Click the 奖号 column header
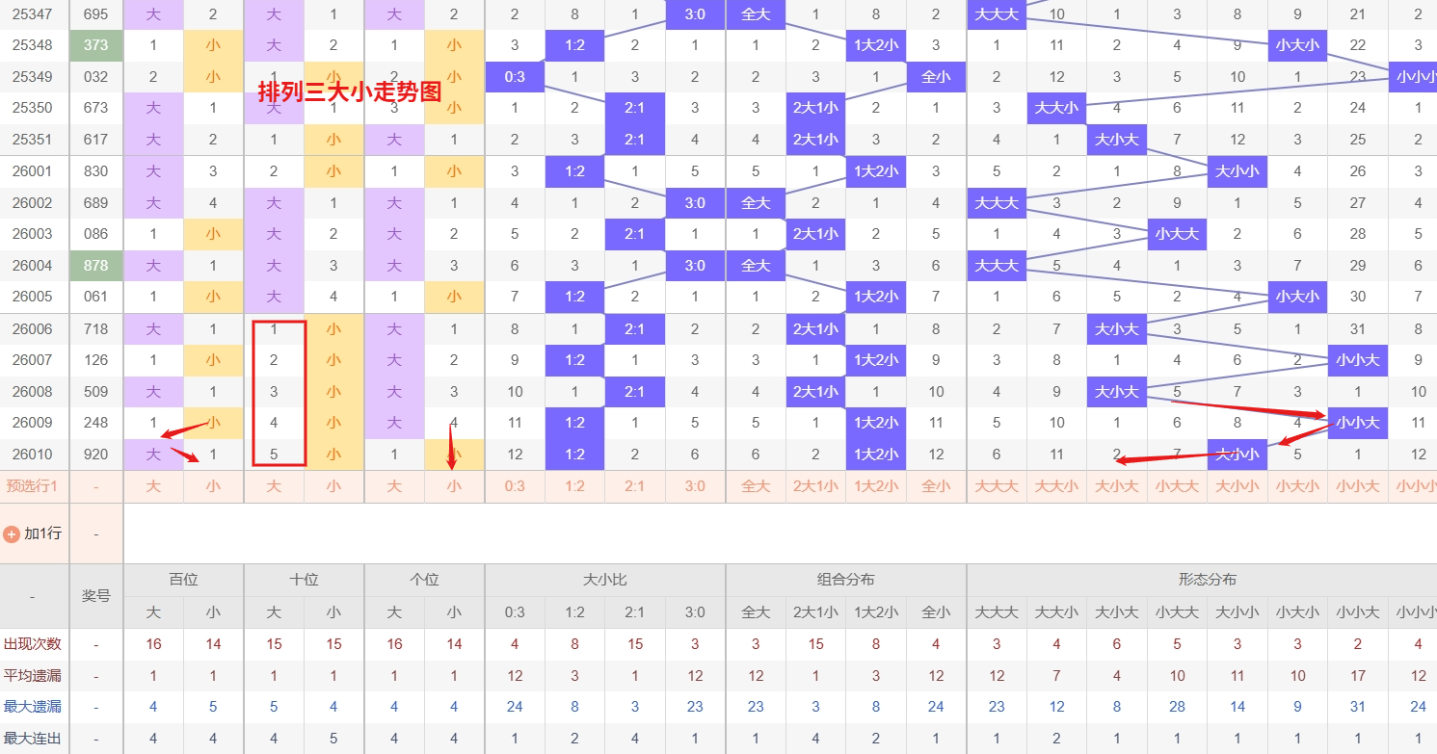 pyautogui.click(x=96, y=596)
